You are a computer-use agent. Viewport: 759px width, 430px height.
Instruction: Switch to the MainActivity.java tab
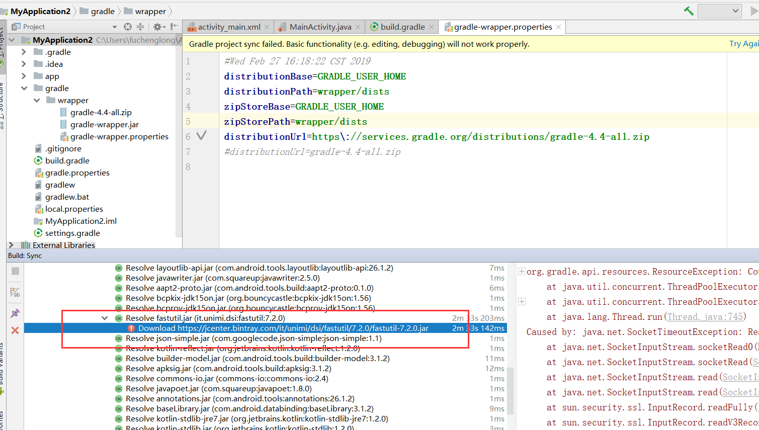(x=320, y=27)
